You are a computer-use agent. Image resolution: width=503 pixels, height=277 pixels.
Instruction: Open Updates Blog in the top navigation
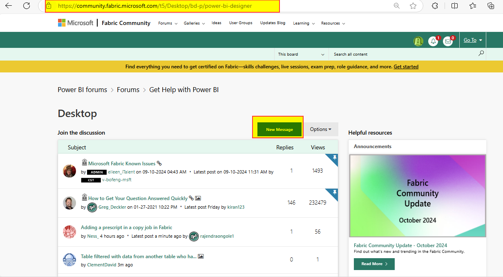tap(273, 23)
